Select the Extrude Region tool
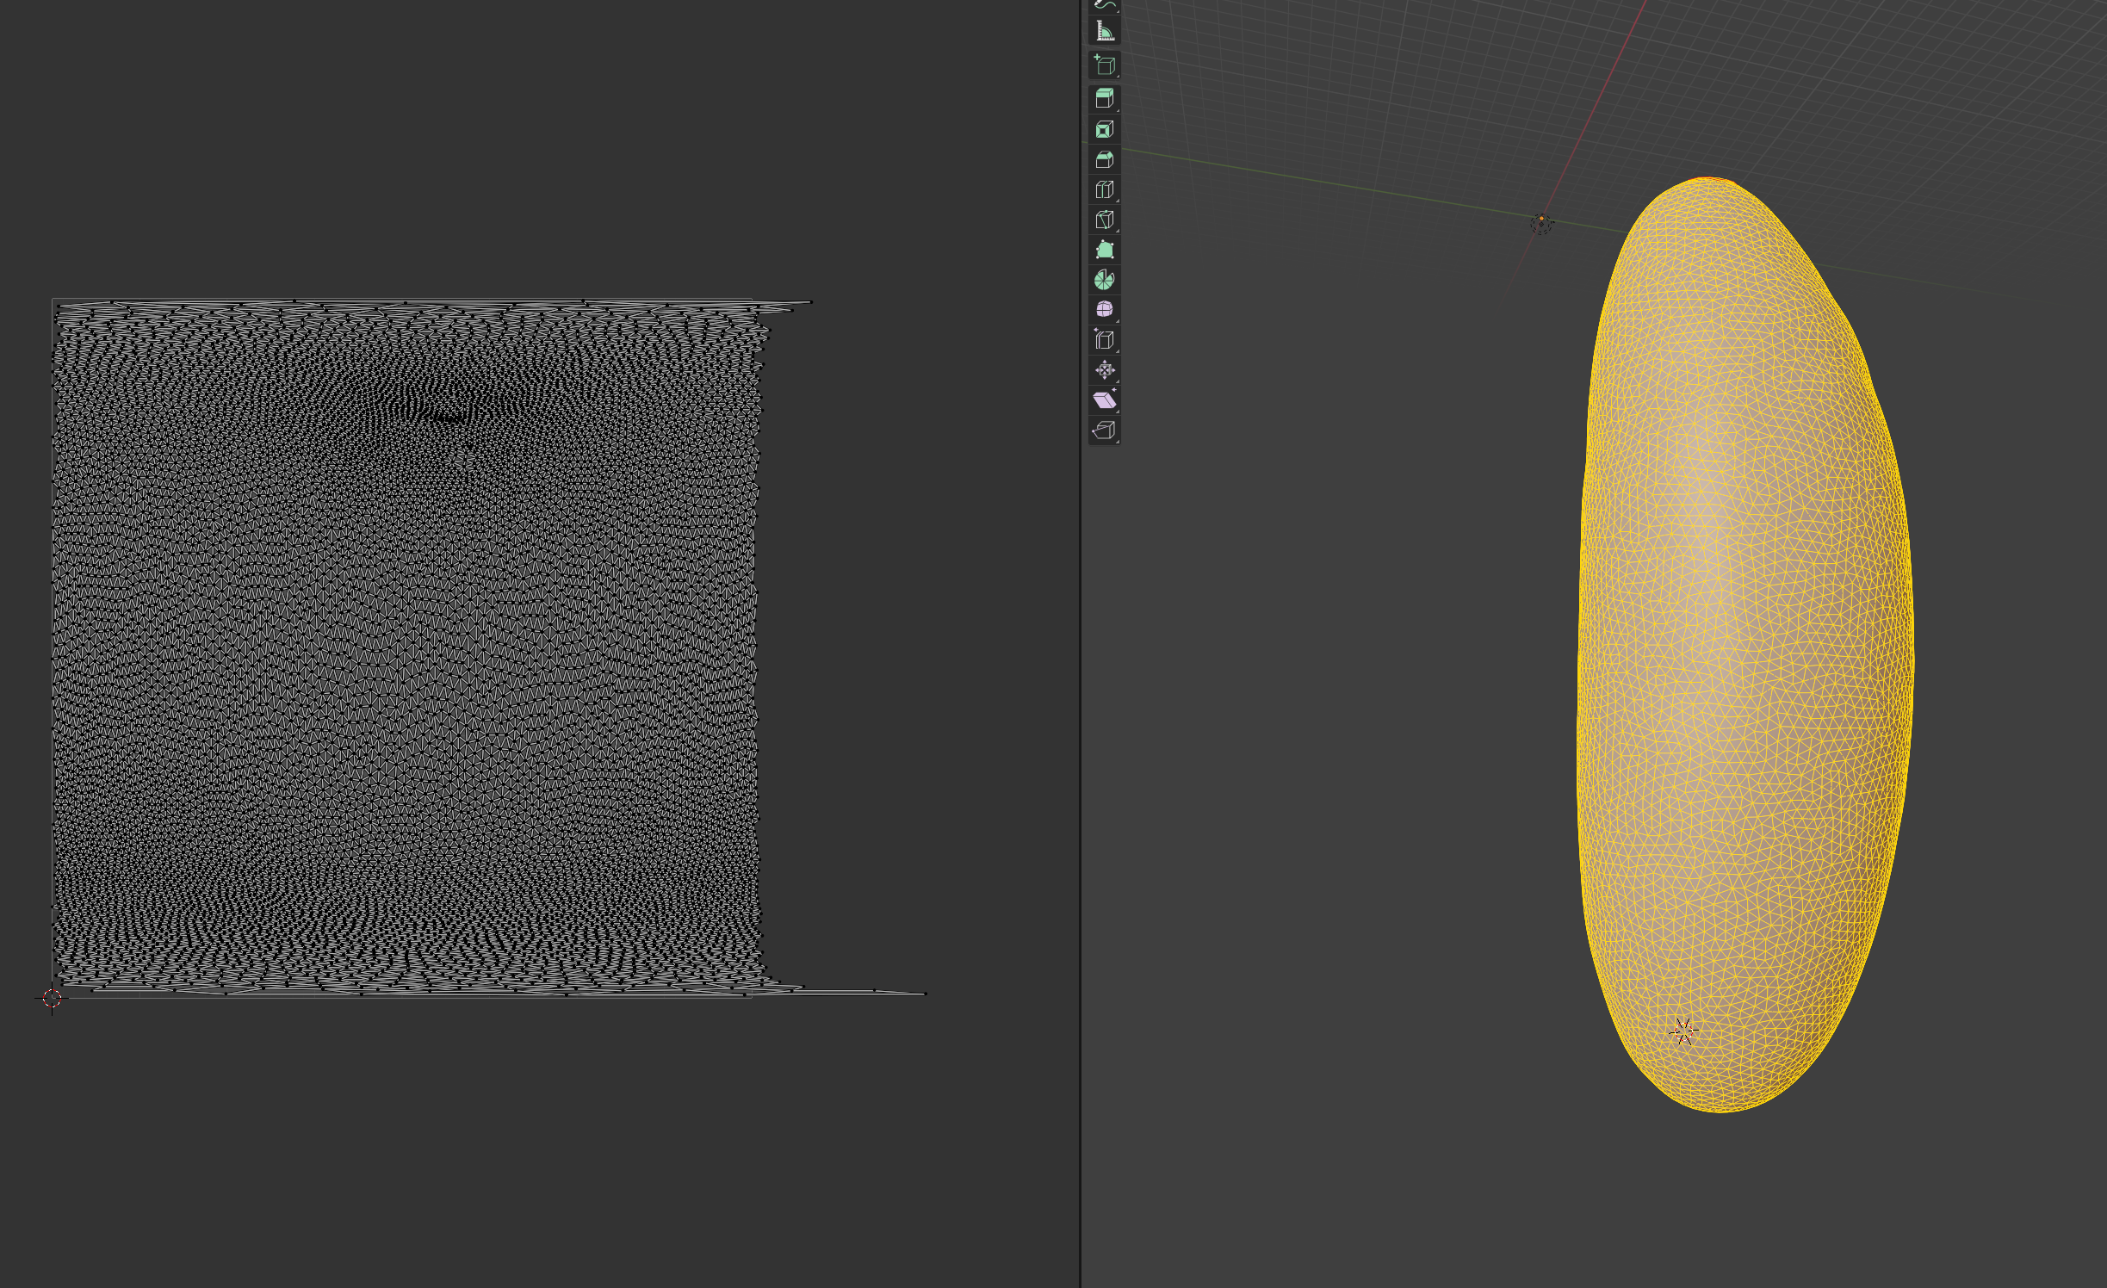Viewport: 2107px width, 1288px height. 1104,98
